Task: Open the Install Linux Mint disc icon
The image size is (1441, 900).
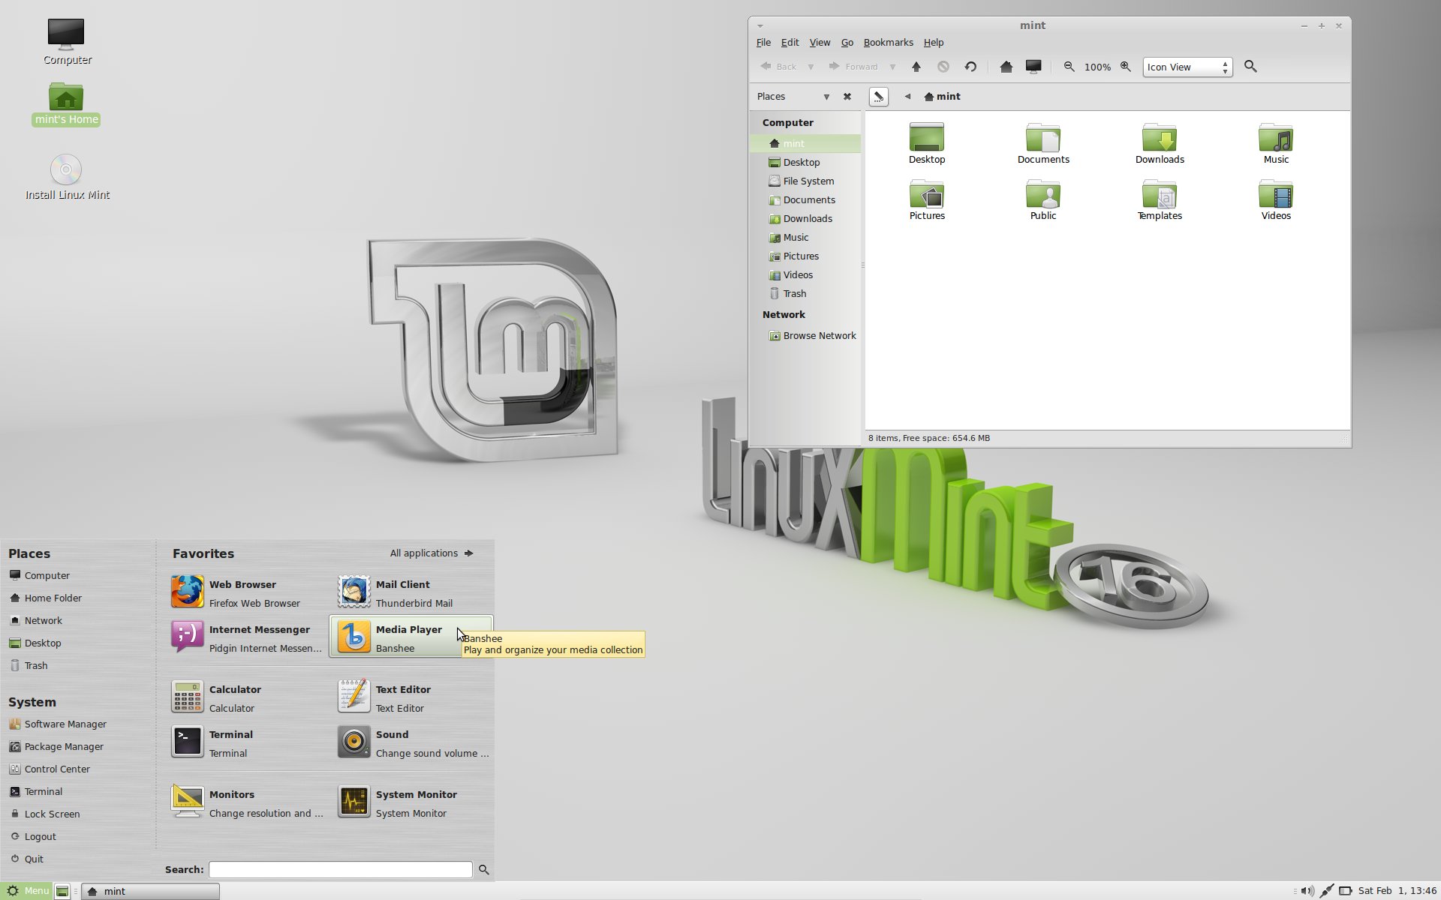Action: 67,177
